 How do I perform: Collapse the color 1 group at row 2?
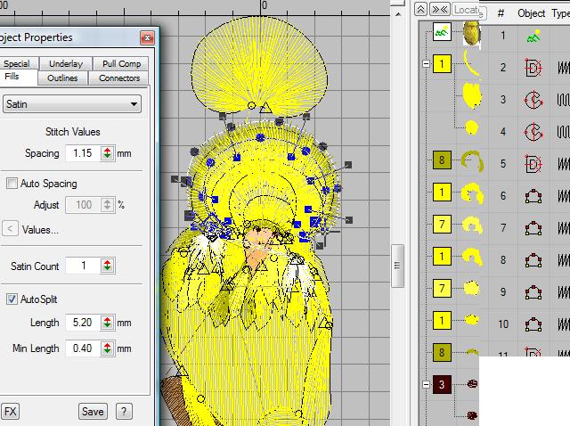coord(427,65)
